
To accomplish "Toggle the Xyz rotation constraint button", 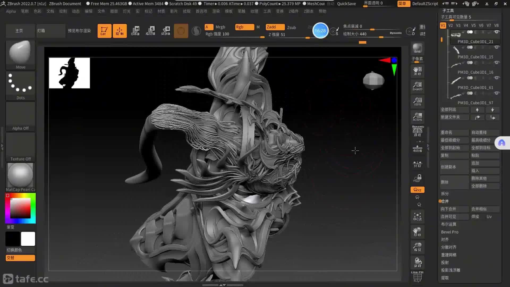I will [417, 190].
